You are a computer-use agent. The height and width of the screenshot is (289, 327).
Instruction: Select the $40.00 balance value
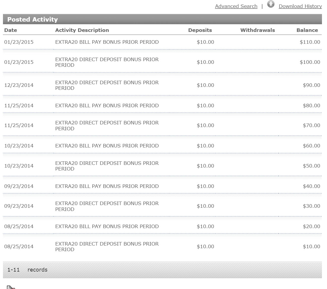point(312,186)
